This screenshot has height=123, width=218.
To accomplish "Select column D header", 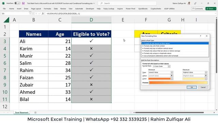I will click(x=91, y=20).
